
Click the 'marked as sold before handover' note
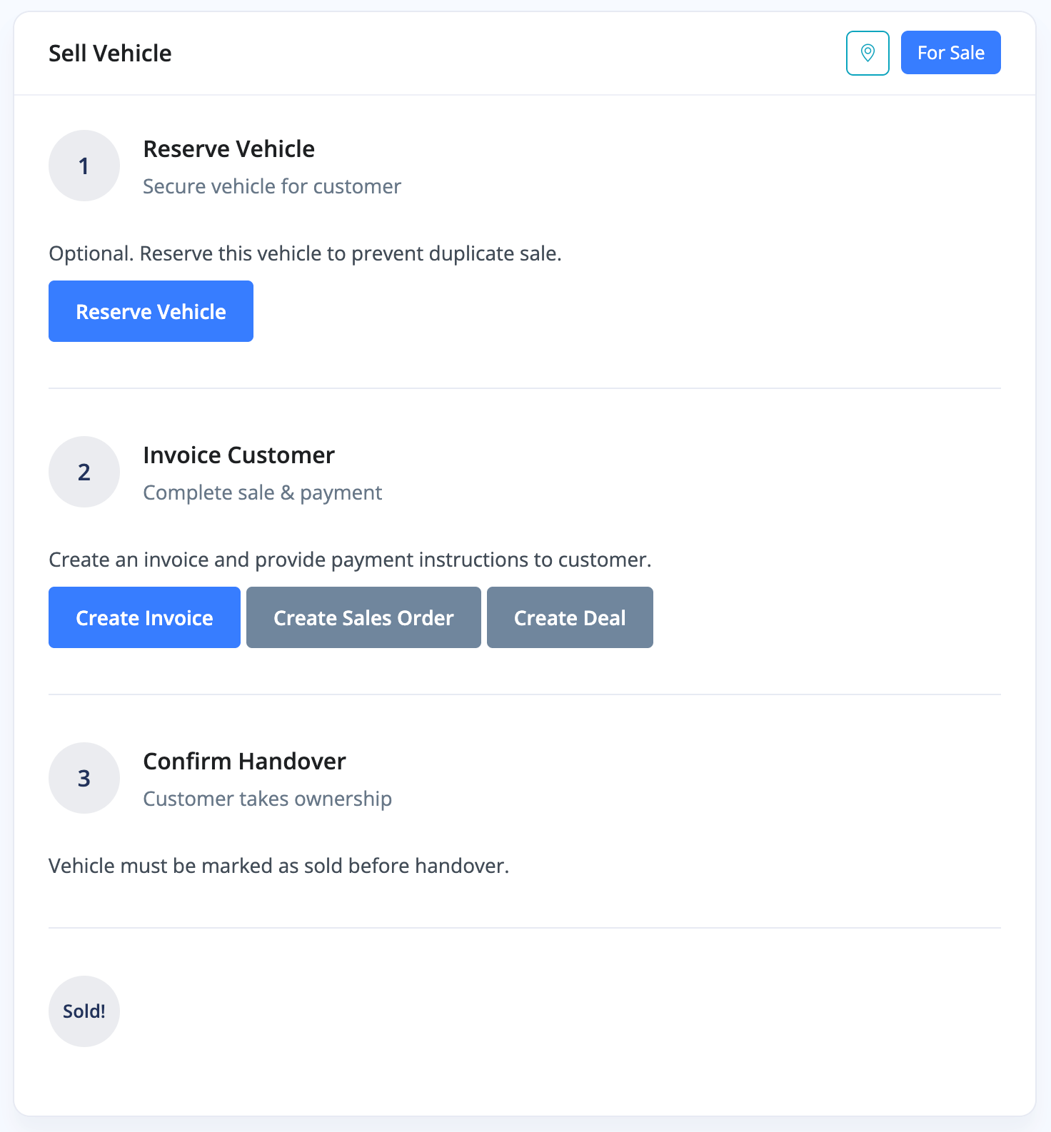pos(278,866)
